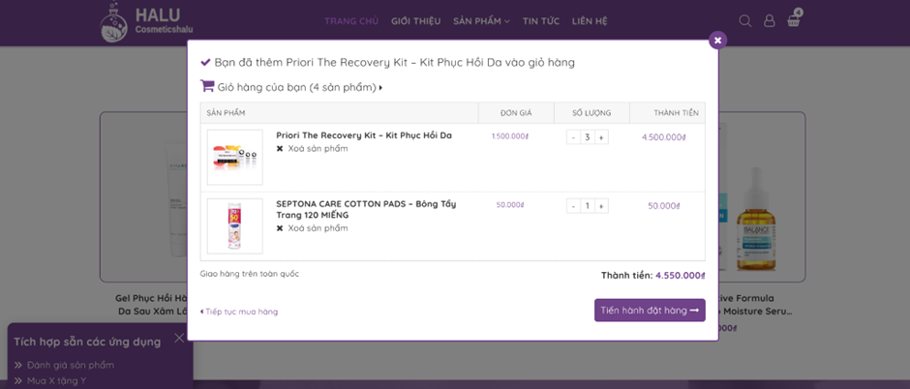Decrease quantity of SEPTONA cotton pads
This screenshot has height=389, width=910.
(573, 206)
